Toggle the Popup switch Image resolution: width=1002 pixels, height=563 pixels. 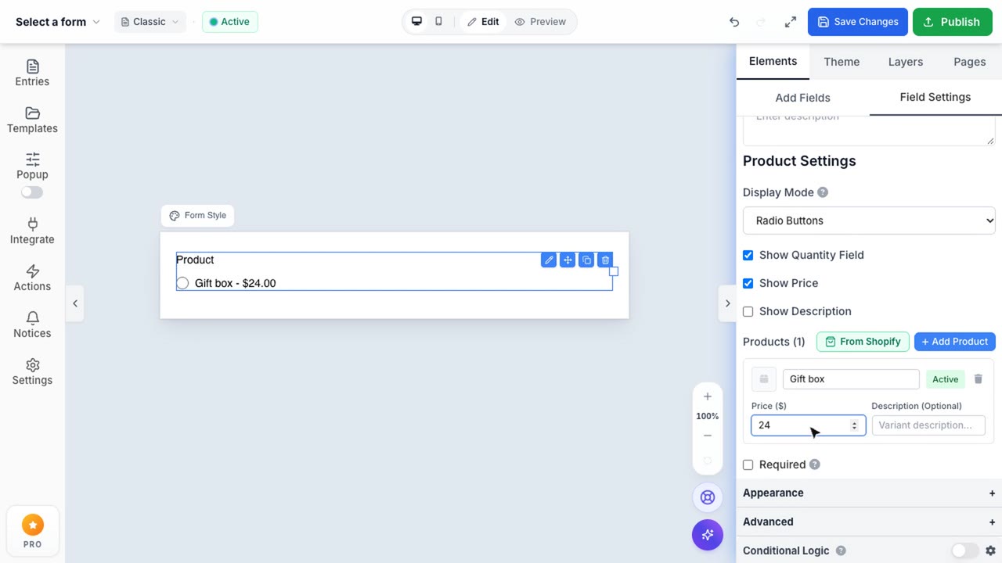32,192
